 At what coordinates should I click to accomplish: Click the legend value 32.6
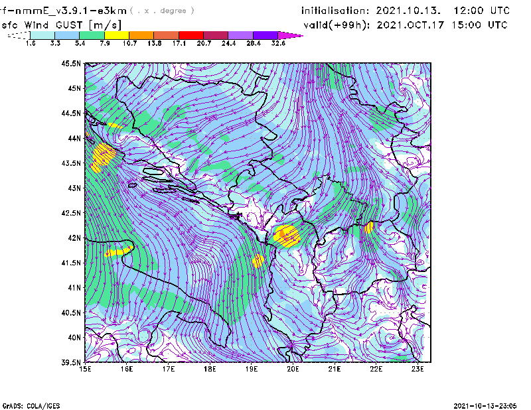(278, 43)
